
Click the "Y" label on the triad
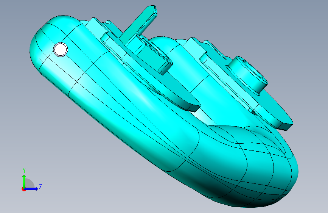coord(24,171)
